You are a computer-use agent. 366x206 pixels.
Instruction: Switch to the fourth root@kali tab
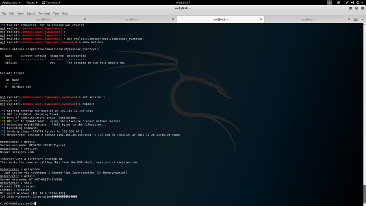coord(308,20)
